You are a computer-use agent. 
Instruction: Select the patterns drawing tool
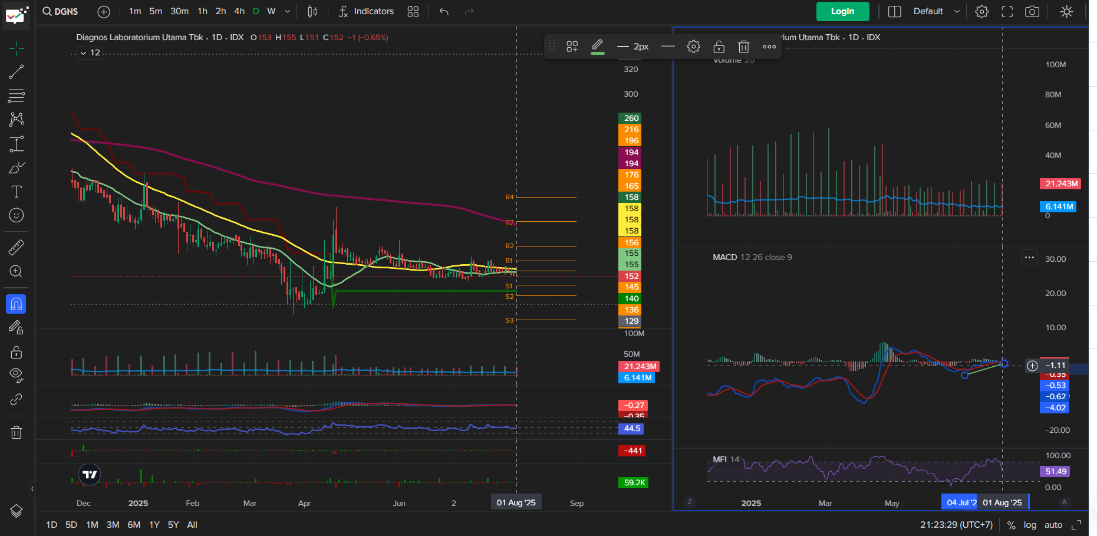point(17,120)
